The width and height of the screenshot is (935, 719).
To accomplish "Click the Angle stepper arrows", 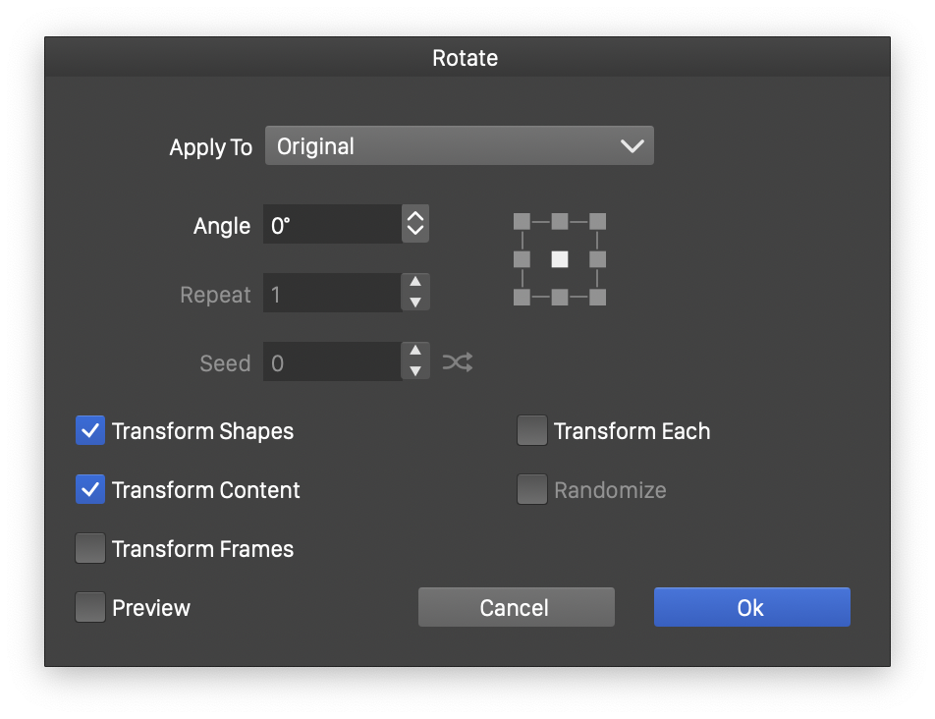I will [415, 224].
